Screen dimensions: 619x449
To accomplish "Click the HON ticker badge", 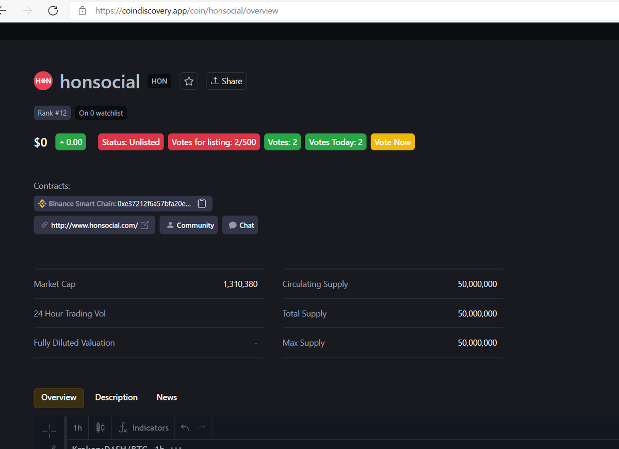I will click(x=159, y=81).
